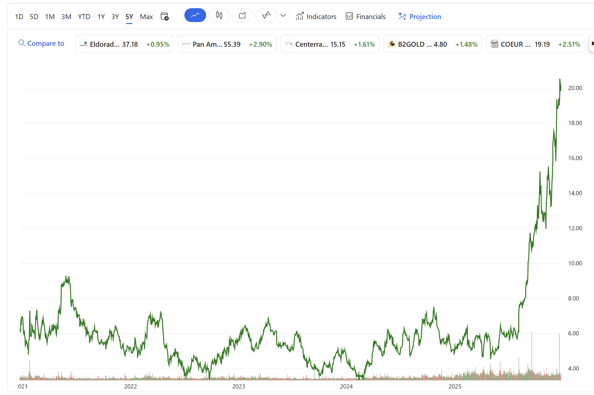
Task: Click the +1.61% change for Centerra
Action: coord(364,44)
